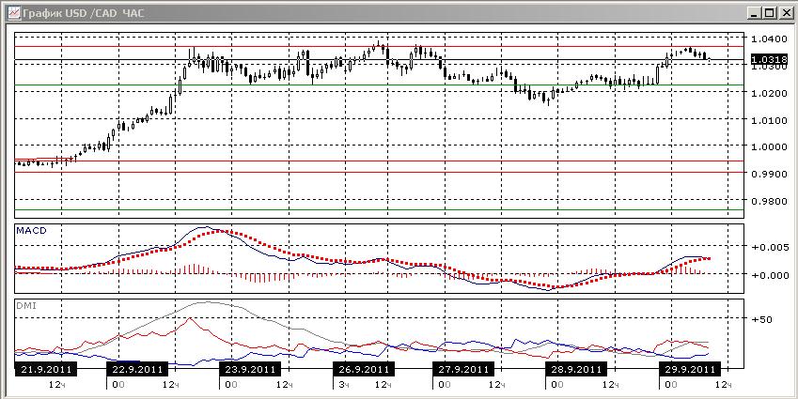Select the 26.9.2011 date marker
This screenshot has width=798, height=399.
364,369
